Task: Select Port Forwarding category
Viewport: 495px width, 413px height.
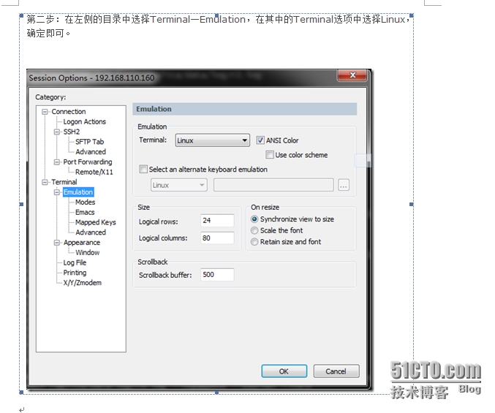Action: click(88, 162)
